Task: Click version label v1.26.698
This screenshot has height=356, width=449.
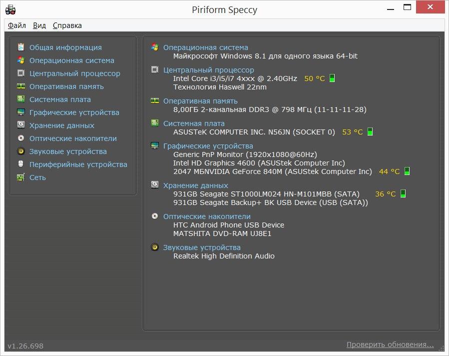Action: click(x=25, y=346)
